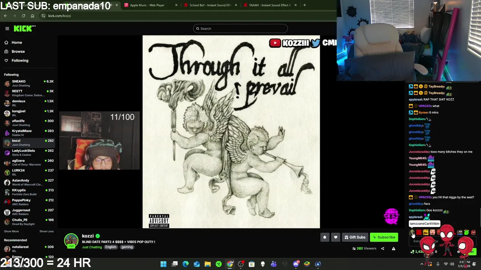Open KrystalMaze's channel in the Following list
Viewport: 481px width, 270px height.
(x=29, y=133)
